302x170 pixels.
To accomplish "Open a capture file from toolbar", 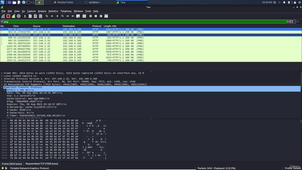I will point(25,16).
